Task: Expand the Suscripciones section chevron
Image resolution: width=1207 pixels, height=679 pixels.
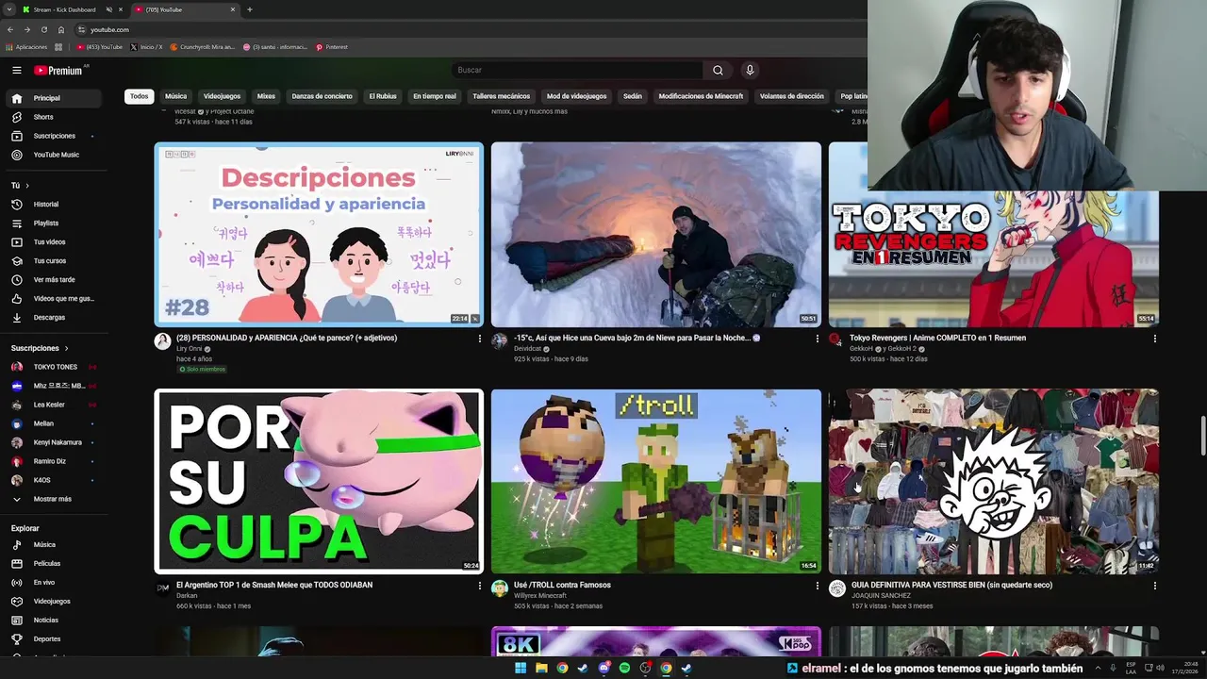Action: (x=66, y=348)
